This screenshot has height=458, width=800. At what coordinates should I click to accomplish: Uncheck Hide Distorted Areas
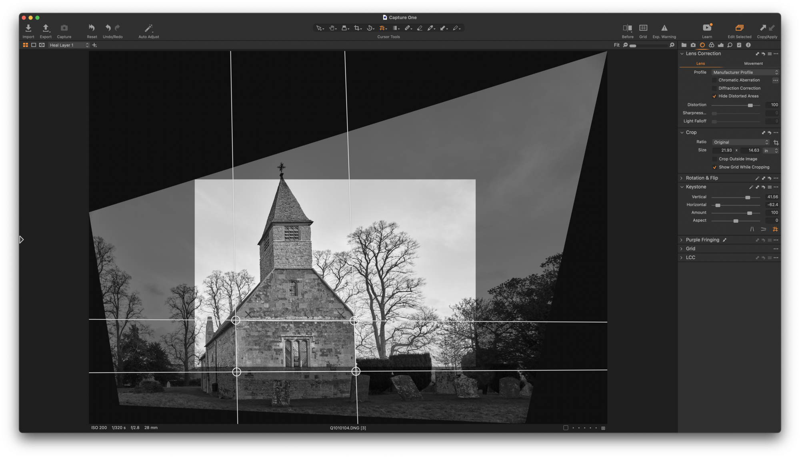[x=714, y=96]
